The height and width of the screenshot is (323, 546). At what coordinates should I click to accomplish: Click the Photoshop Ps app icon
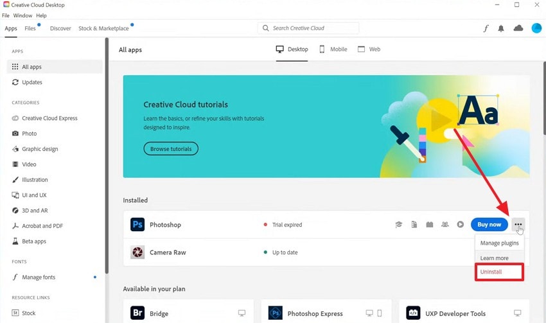coord(137,225)
